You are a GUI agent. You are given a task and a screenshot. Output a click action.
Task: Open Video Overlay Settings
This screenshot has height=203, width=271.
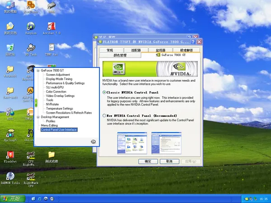tap(61, 96)
